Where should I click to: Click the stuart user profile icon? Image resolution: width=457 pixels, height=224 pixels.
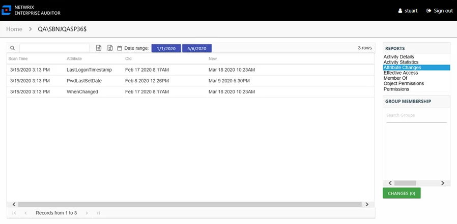point(400,11)
